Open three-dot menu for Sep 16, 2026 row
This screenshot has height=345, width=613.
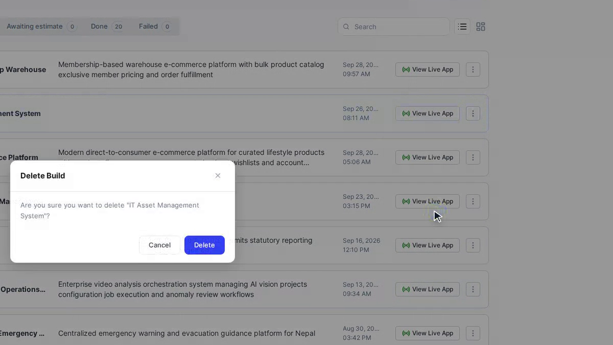(473, 245)
